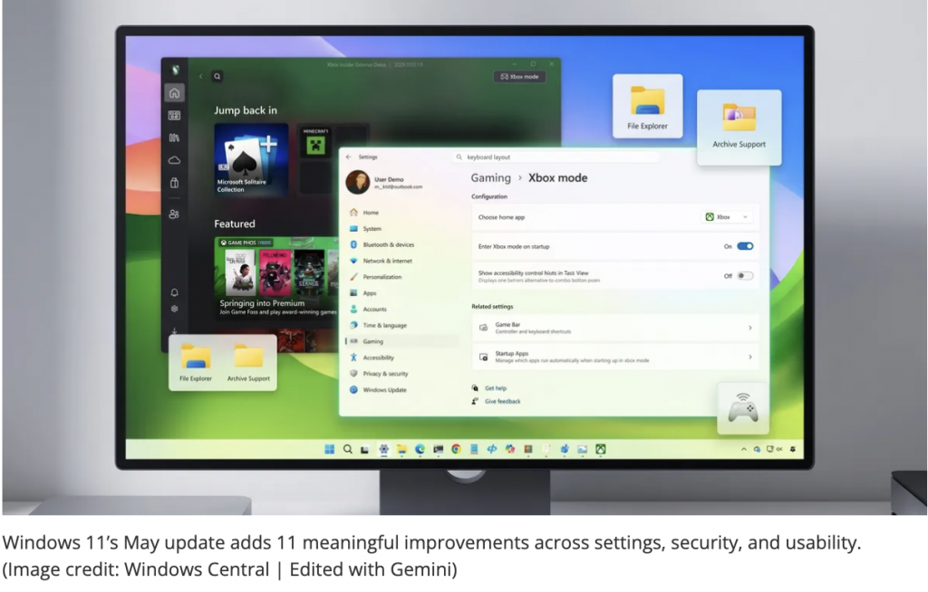Open the notifications bell in the Xbox app

(175, 292)
